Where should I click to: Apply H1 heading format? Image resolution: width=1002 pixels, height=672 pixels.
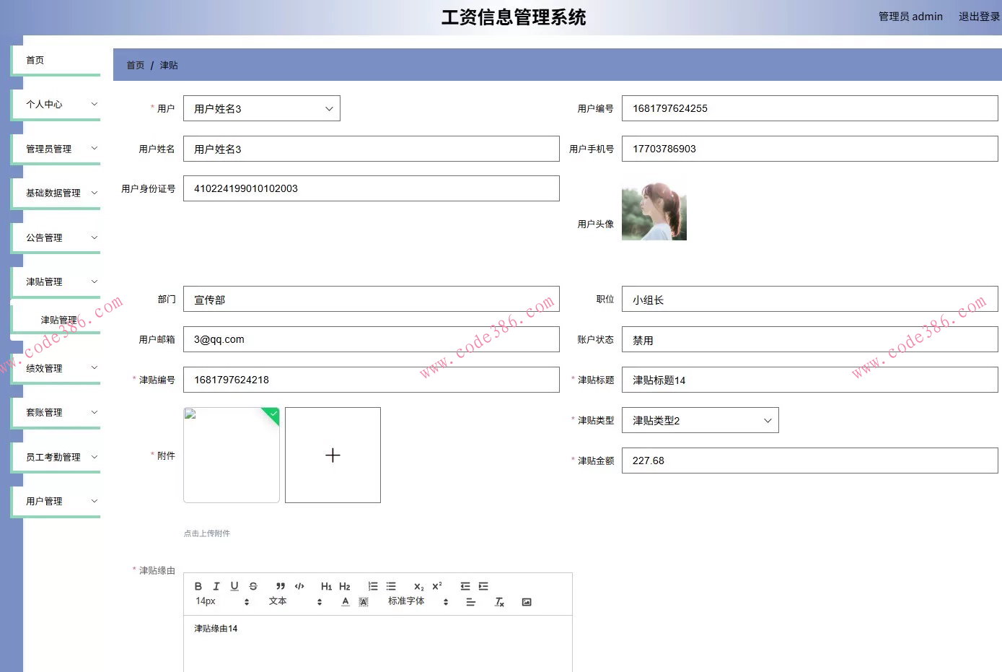coord(326,586)
